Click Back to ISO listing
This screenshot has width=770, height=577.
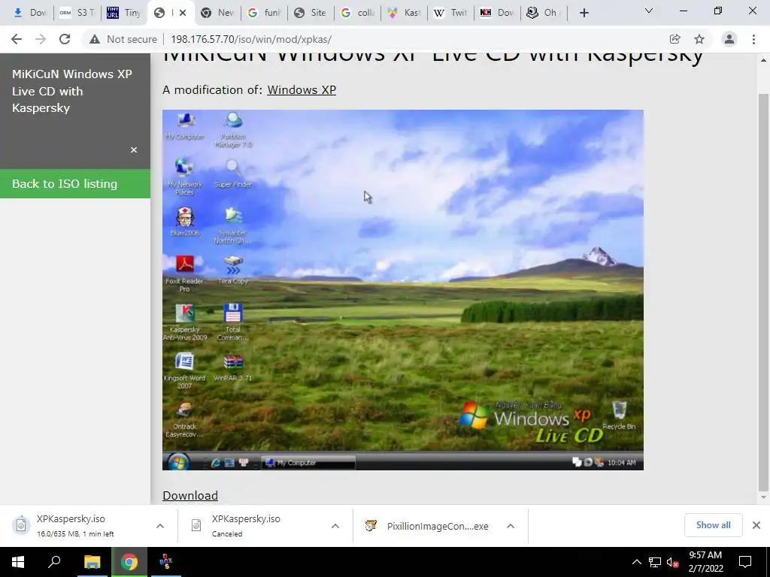[x=75, y=183]
